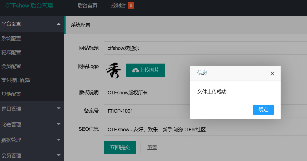The image size is (307, 161).
Task: Open 系统配置 in the sidebar
Action: [x=11, y=39]
